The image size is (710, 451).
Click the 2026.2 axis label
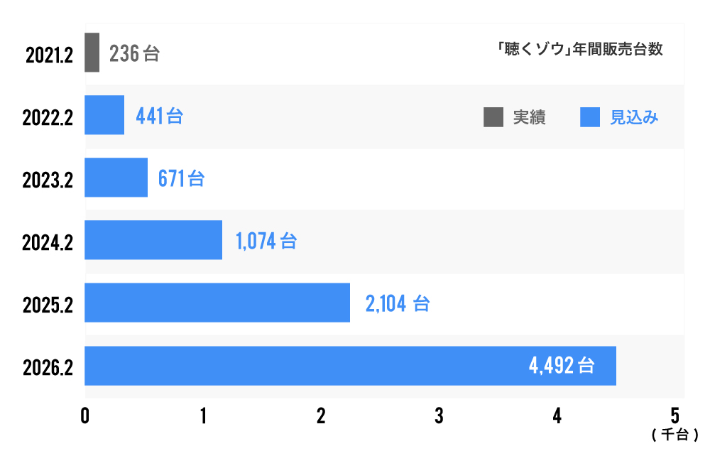point(48,368)
